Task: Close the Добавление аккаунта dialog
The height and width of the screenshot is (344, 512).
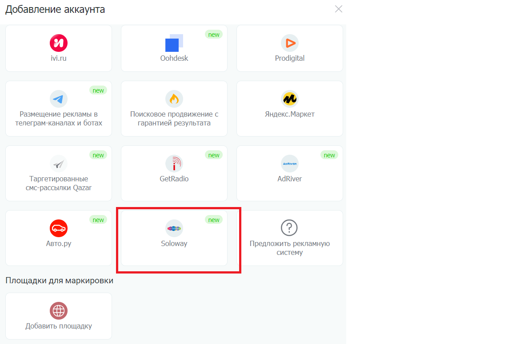Action: coord(339,9)
